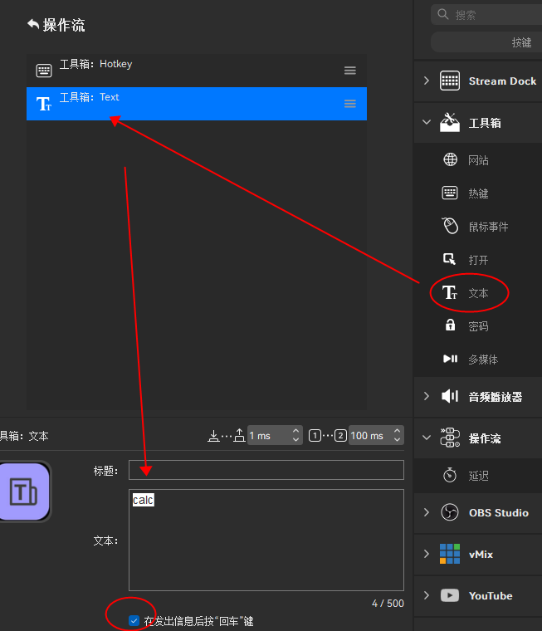
Task: Pick the 热键 keyboard icon
Action: pyautogui.click(x=450, y=193)
